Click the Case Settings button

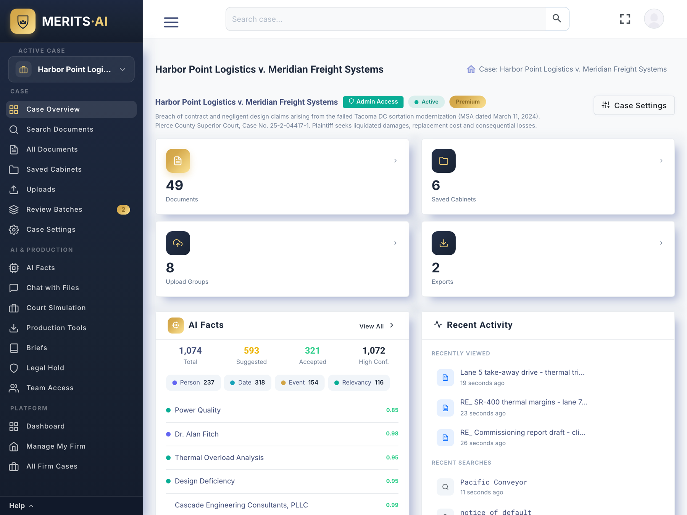634,105
